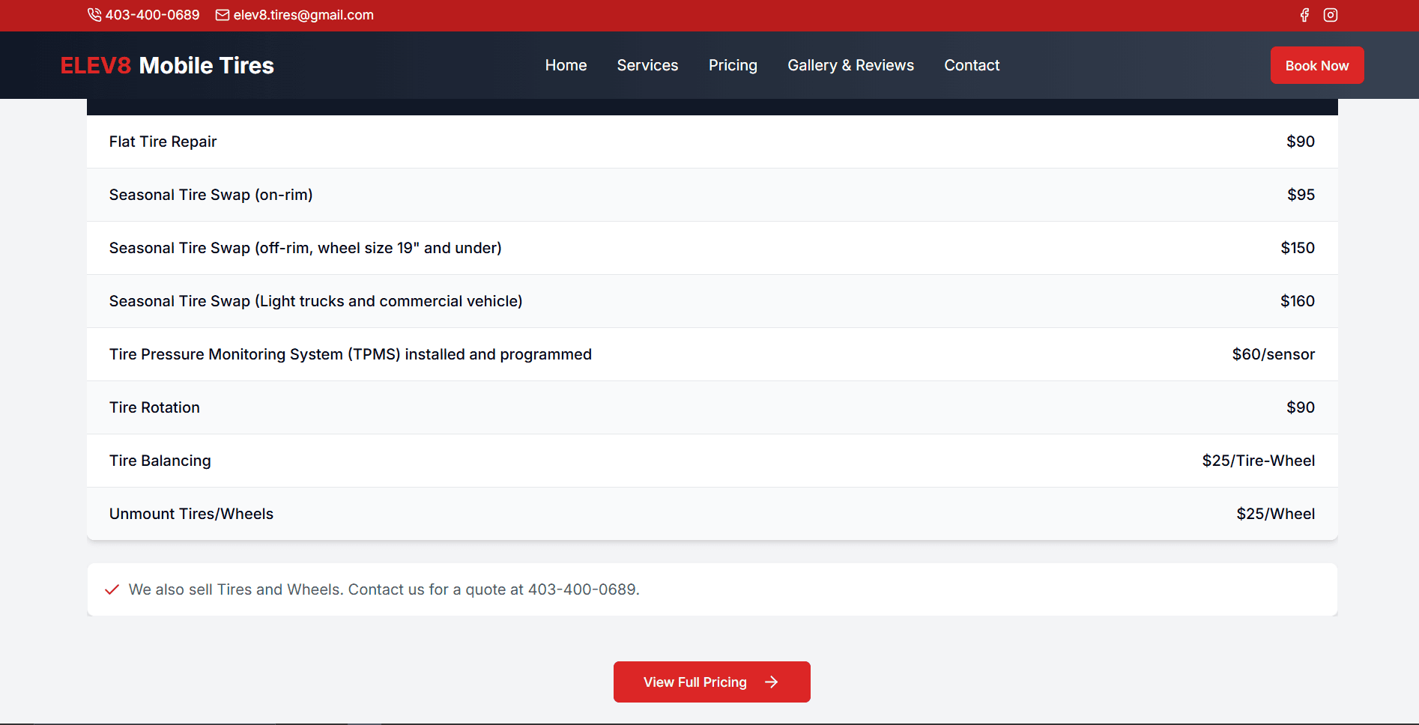Click the $60/sensor price value
Screen dimensions: 1419x725
coord(1274,354)
